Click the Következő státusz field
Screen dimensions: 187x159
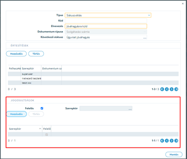tap(106, 37)
